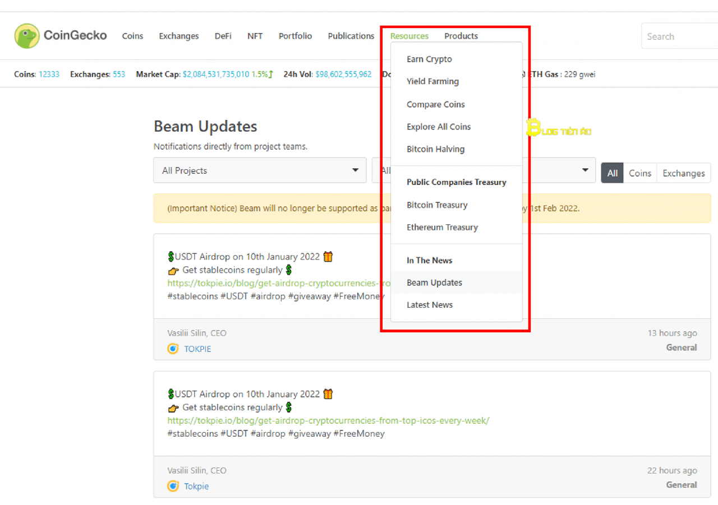This screenshot has width=718, height=505.
Task: Open the Publications nav item
Action: pos(351,36)
